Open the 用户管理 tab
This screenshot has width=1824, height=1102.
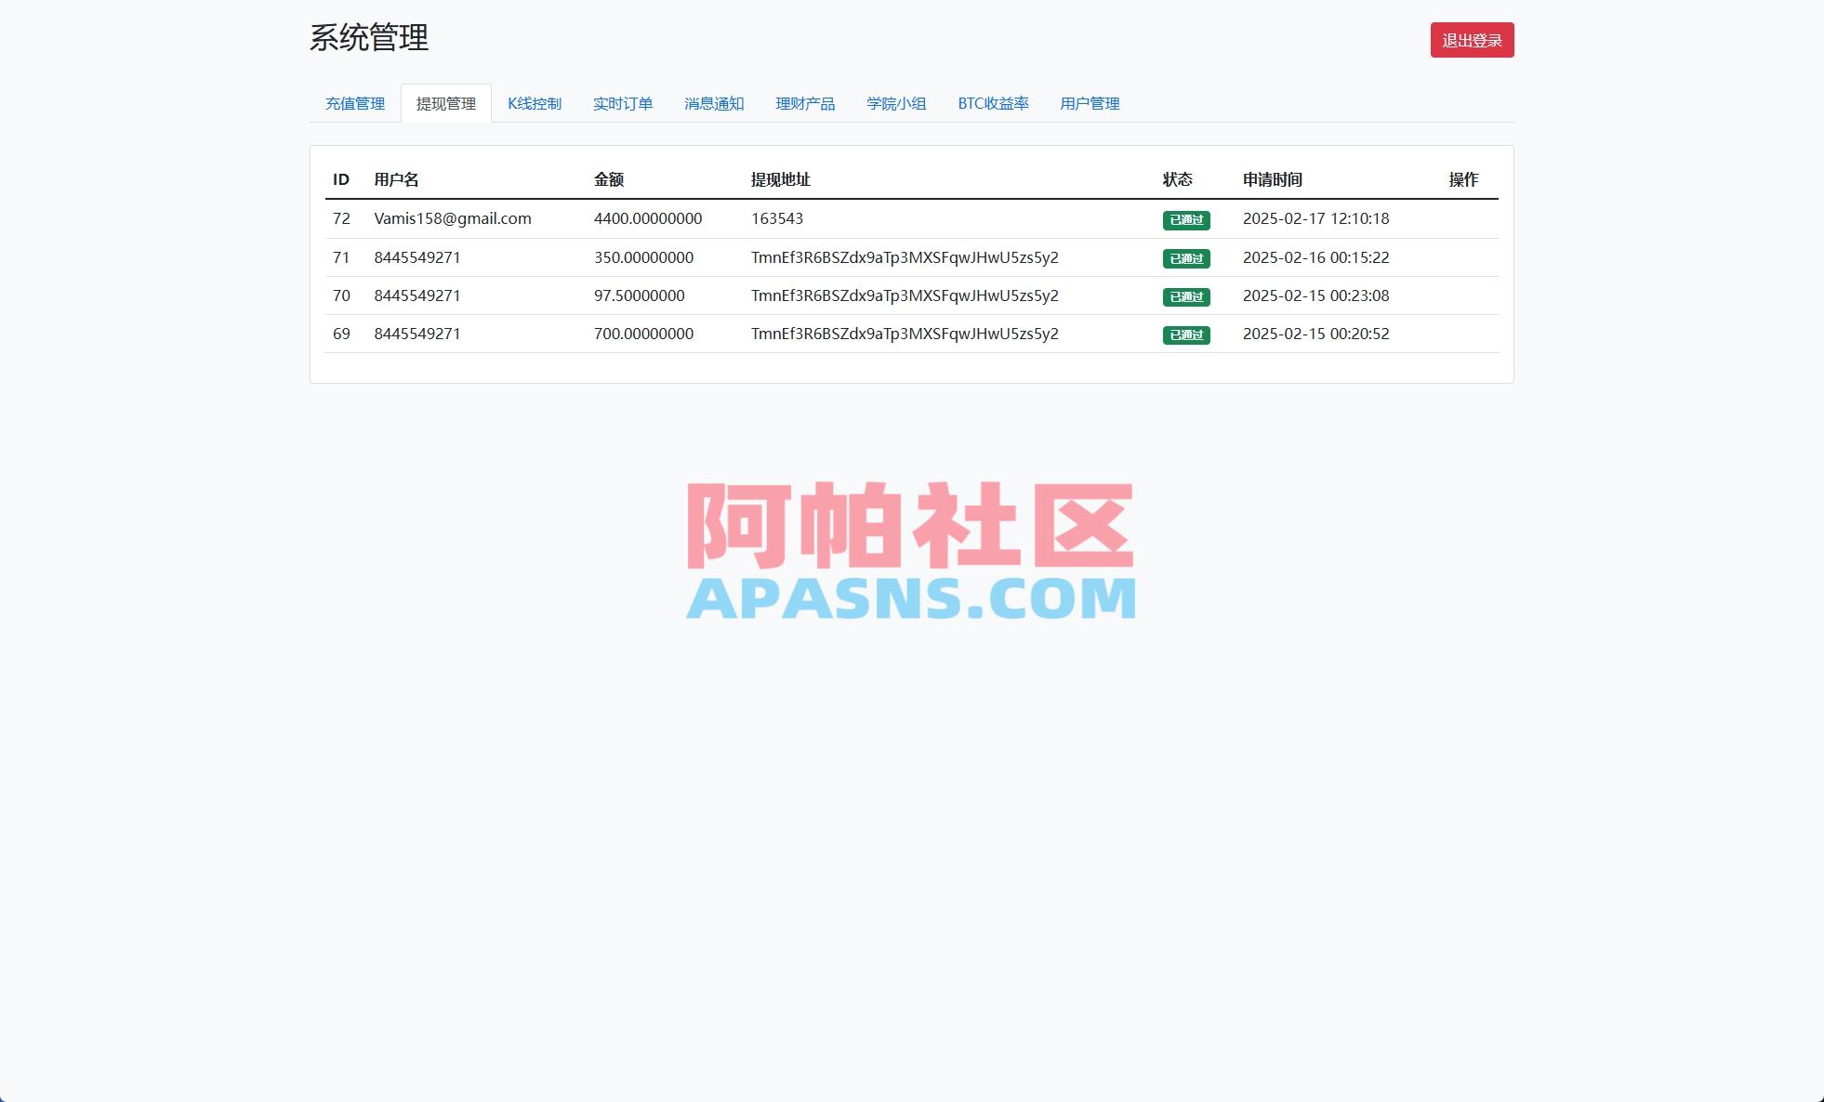coord(1090,104)
